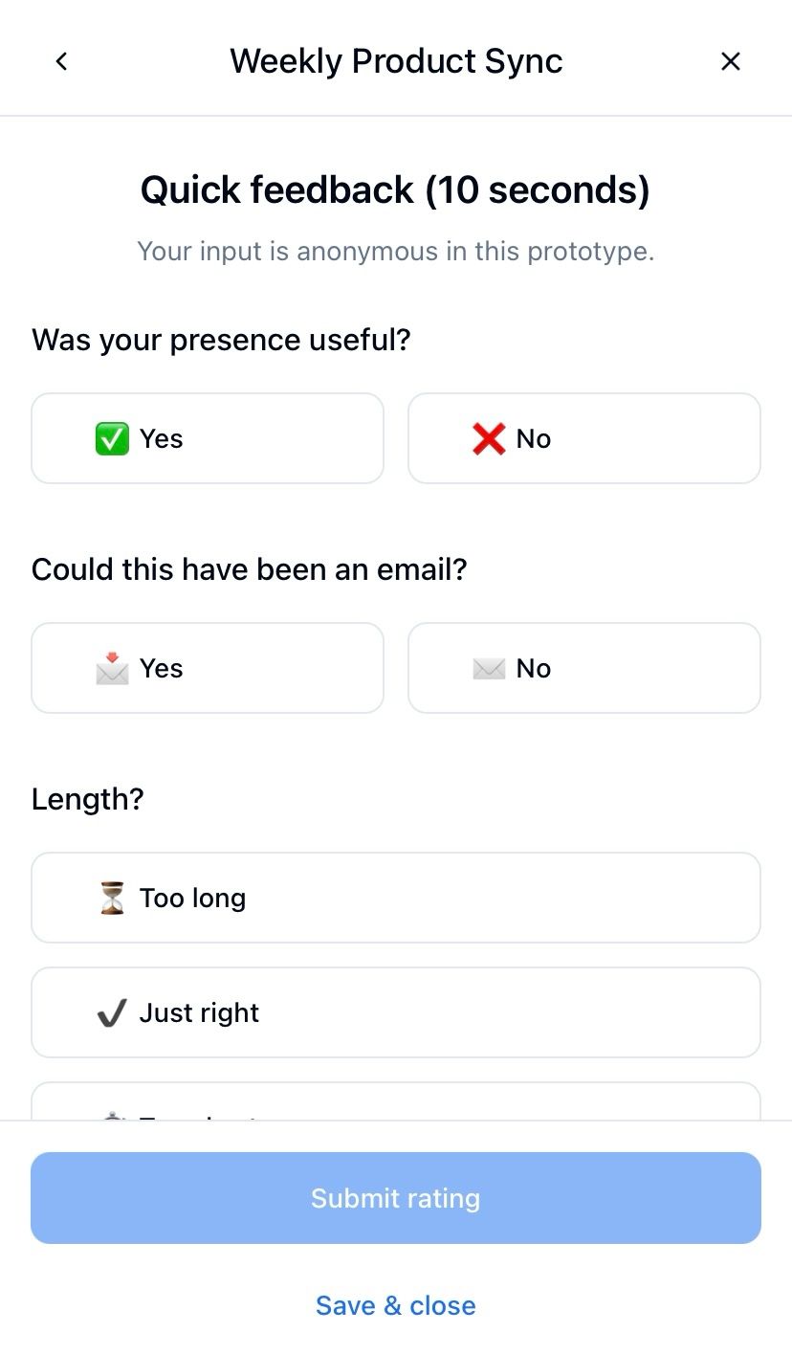Select the Too long length option
The width and height of the screenshot is (792, 1355).
(x=396, y=898)
